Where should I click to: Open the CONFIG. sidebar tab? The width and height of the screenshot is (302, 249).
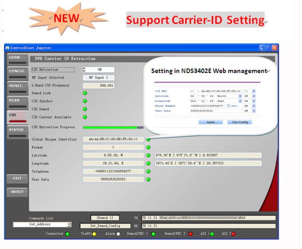[x=17, y=73]
